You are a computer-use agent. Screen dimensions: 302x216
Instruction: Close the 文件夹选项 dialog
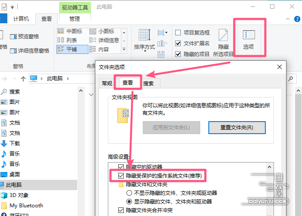click(x=280, y=67)
